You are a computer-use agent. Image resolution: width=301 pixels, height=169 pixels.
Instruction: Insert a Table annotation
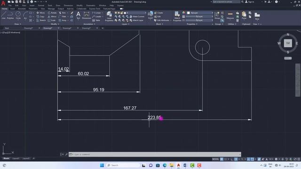click(96, 20)
